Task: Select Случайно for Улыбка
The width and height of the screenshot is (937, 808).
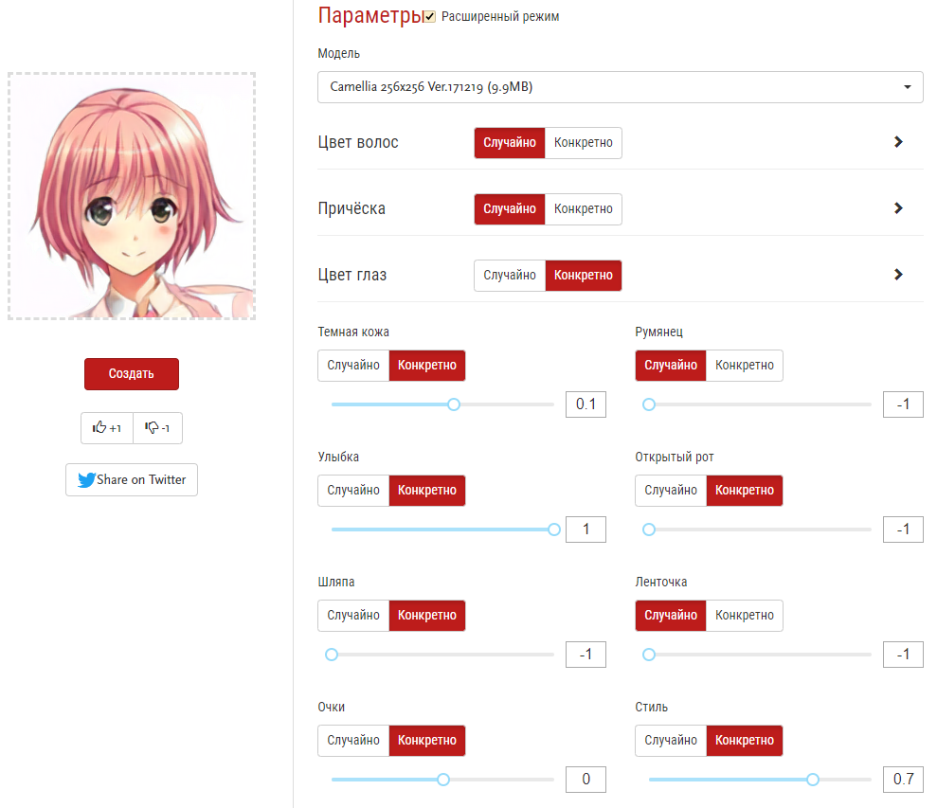Action: [353, 491]
